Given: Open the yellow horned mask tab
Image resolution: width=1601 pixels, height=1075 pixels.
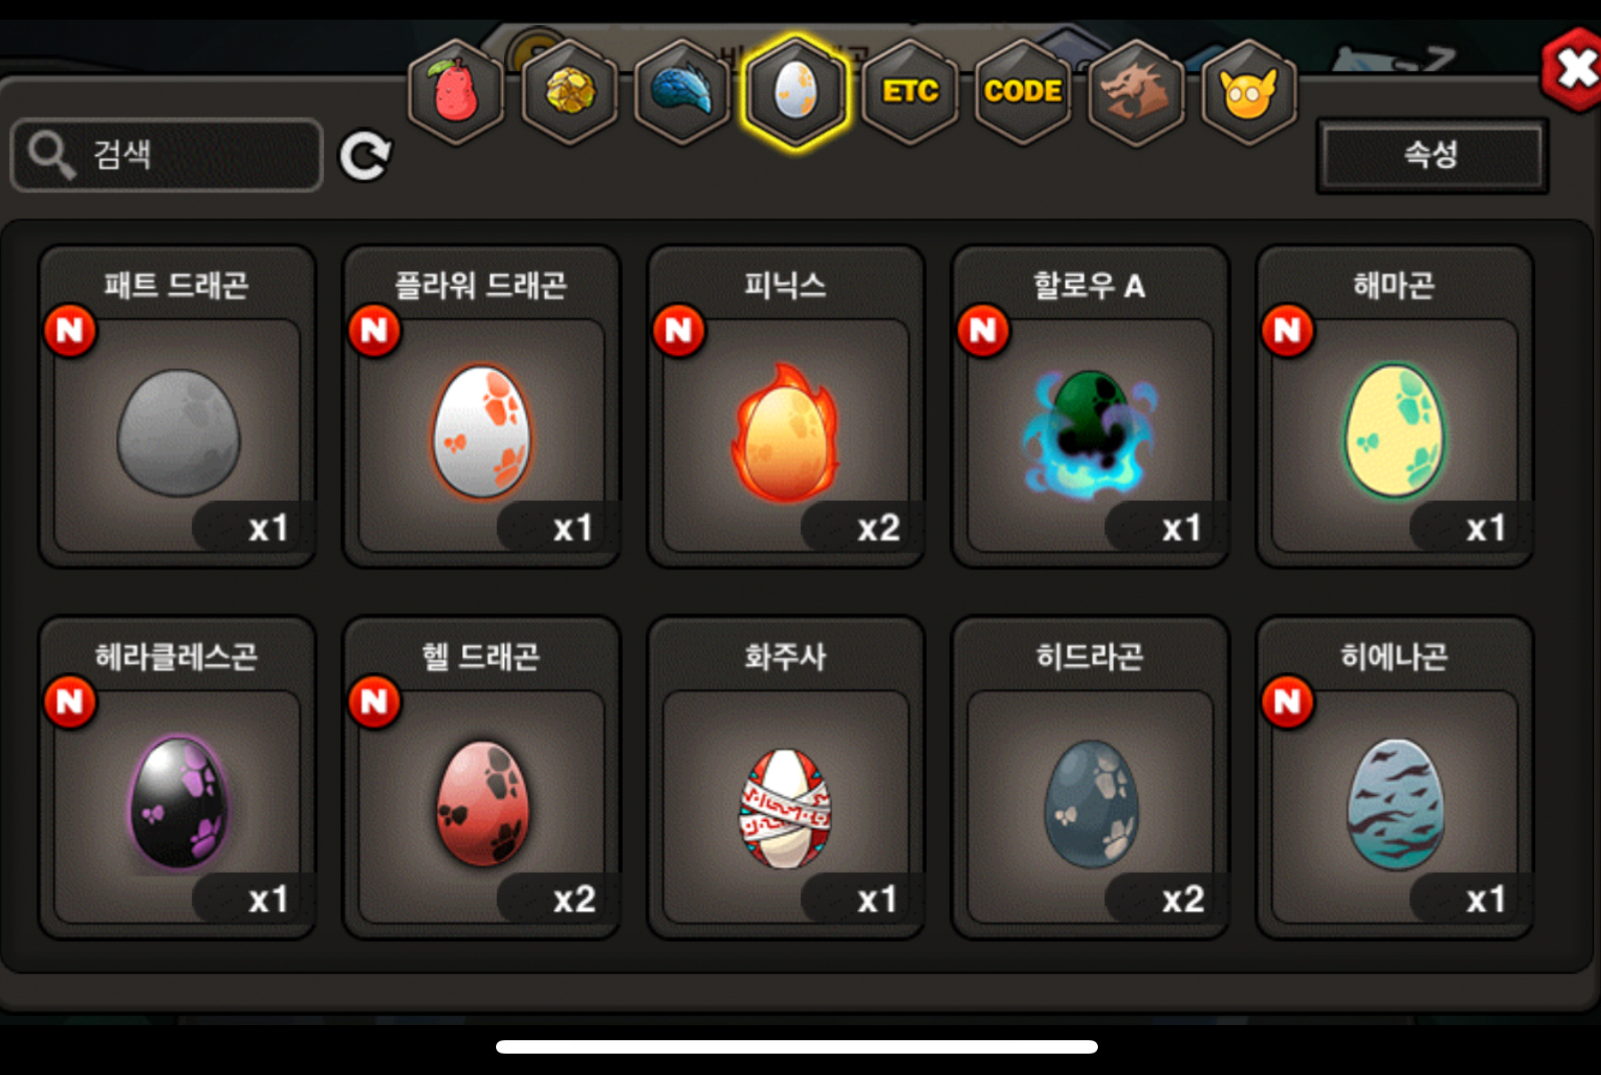Looking at the screenshot, I should coord(1249,93).
